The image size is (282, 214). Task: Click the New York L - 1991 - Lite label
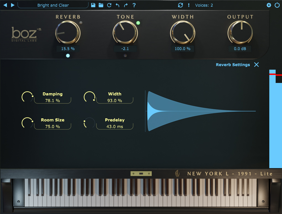coord(230,174)
